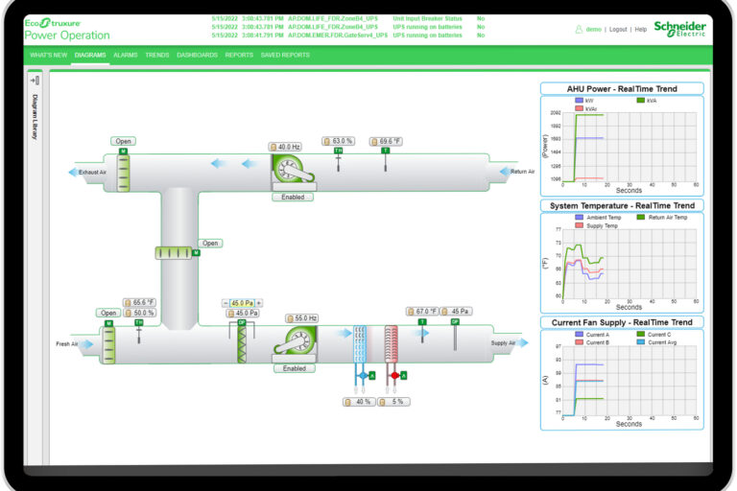
Task: Click the 45 Pa supply pressure value
Action: coord(456,312)
